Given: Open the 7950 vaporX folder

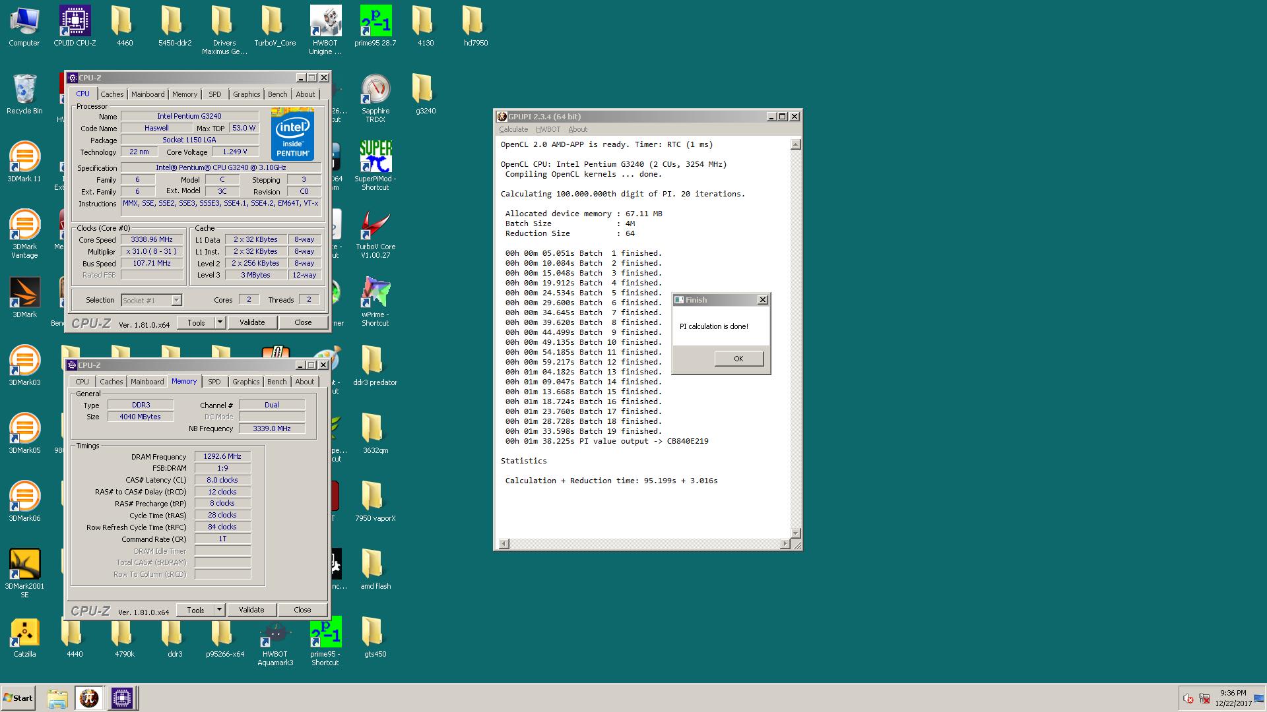Looking at the screenshot, I should [x=375, y=502].
